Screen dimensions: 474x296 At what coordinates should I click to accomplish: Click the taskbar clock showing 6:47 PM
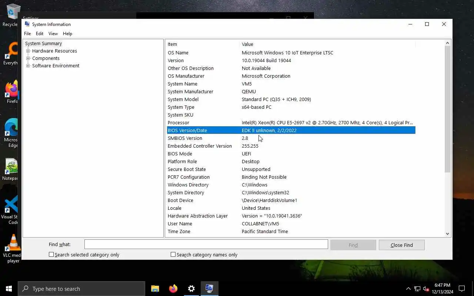442,289
